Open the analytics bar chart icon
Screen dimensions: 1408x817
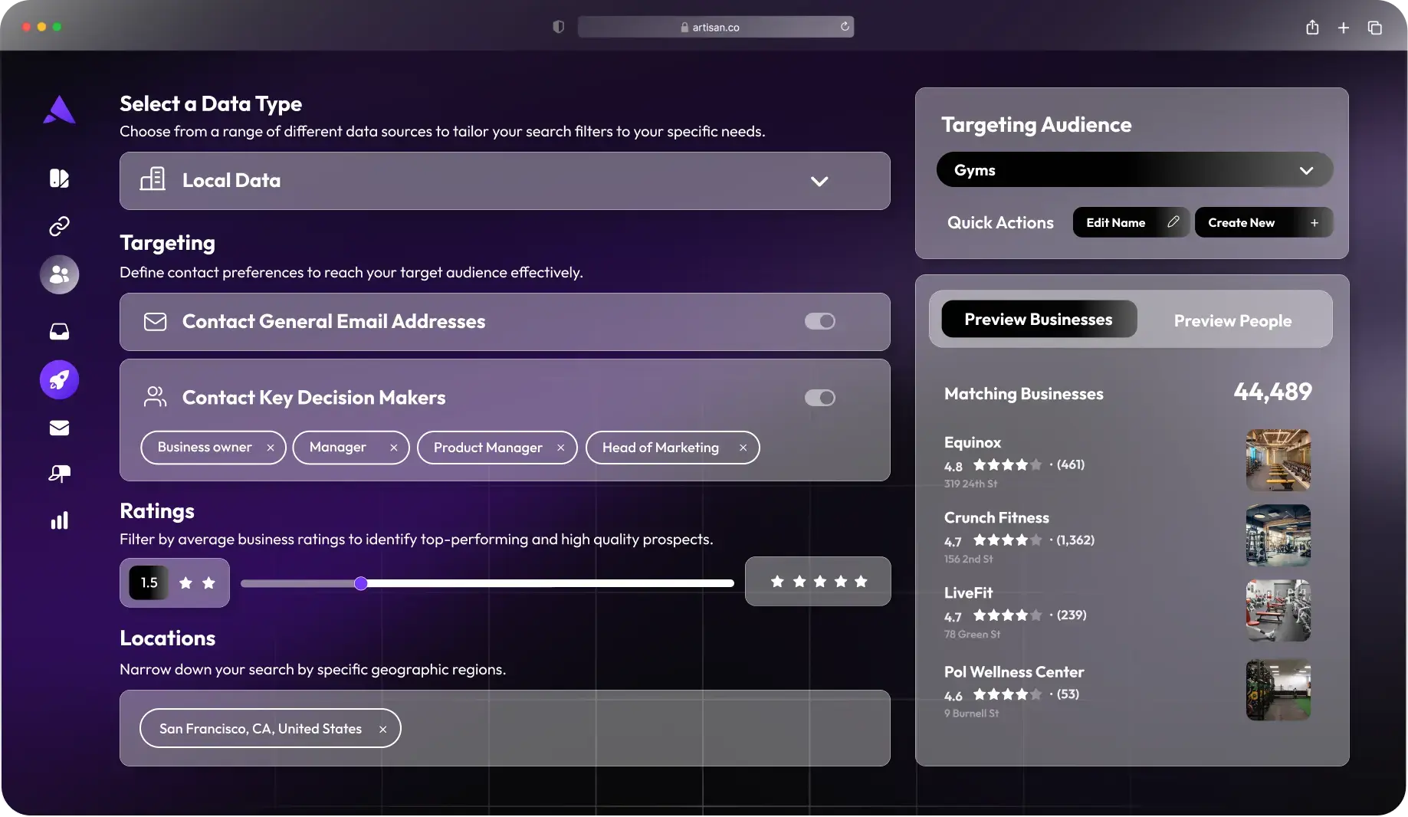click(x=59, y=520)
